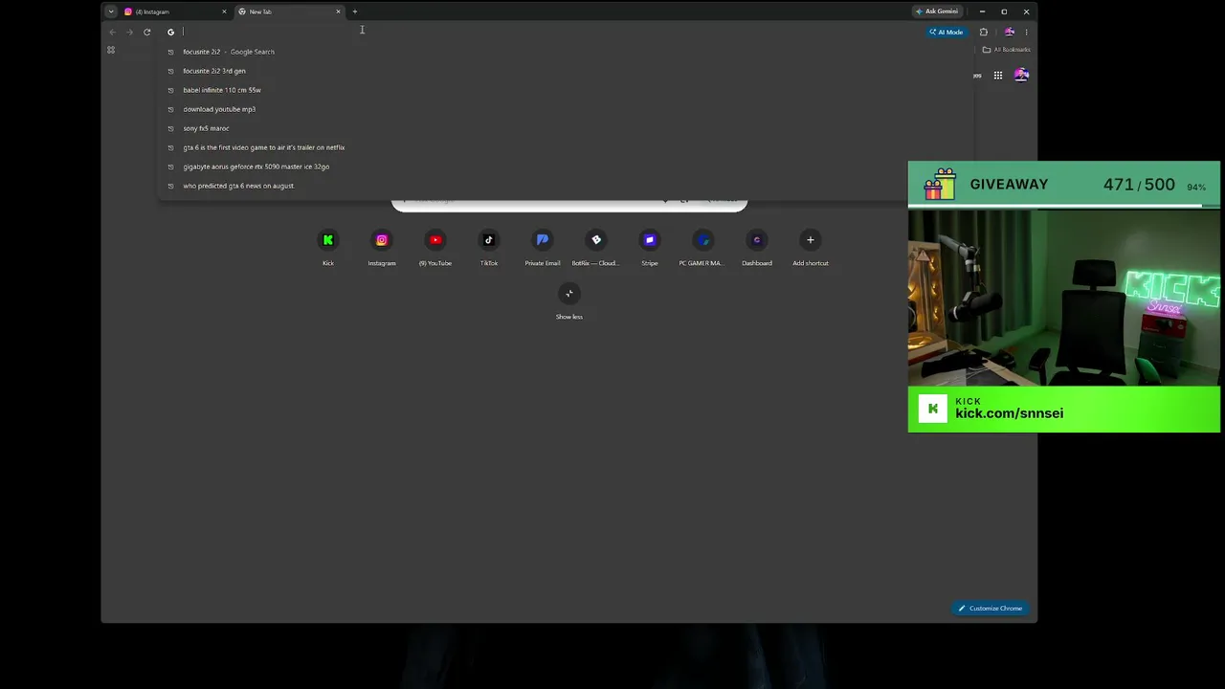
Task: Minimize the Chrome window
Action: click(x=982, y=11)
